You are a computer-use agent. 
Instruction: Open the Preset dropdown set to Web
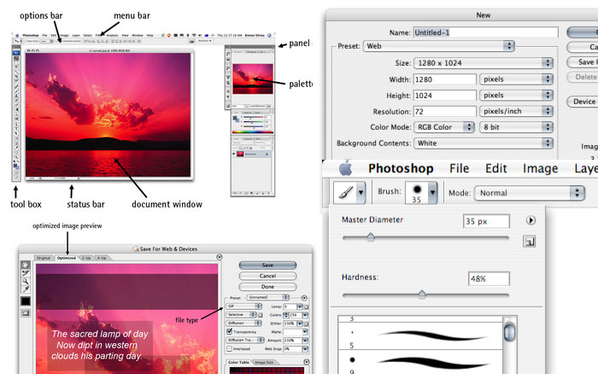click(x=438, y=46)
